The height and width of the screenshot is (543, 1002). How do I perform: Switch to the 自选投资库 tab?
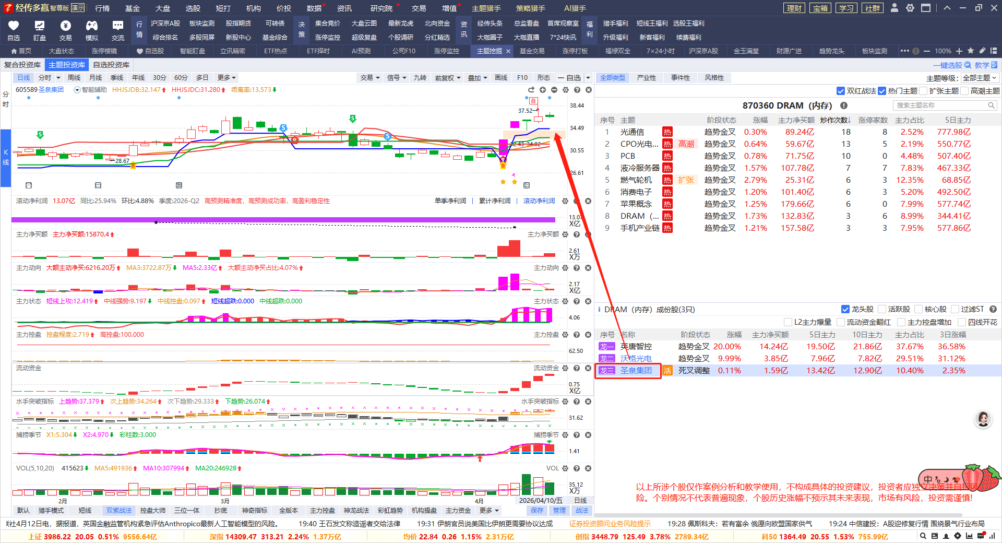111,65
